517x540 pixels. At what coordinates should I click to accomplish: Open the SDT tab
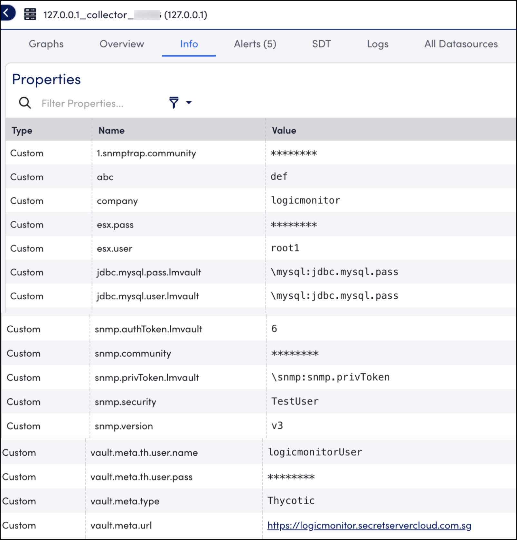click(x=321, y=44)
